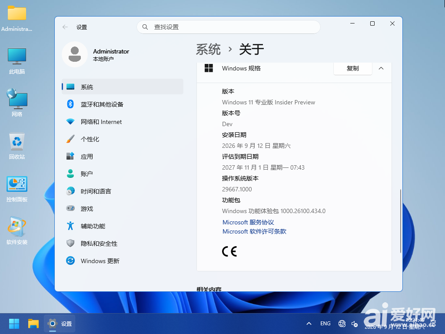Open File Explorer from taskbar
Image resolution: width=445 pixels, height=334 pixels.
[33, 324]
